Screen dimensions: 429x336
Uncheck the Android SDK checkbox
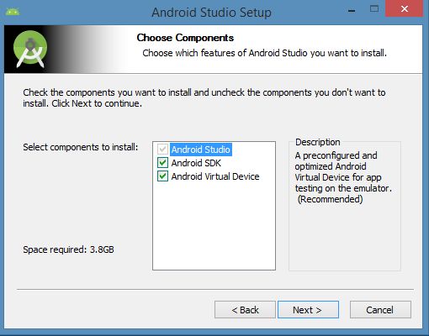tap(162, 163)
